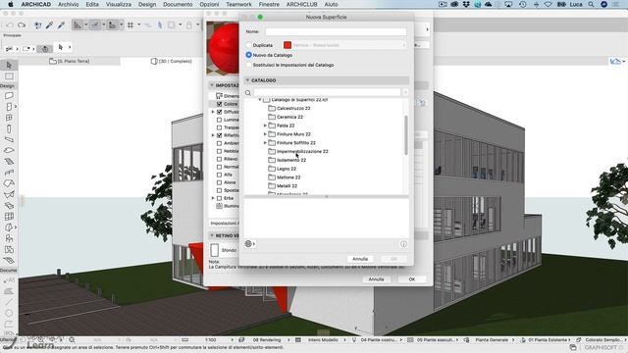Viewport: 628px width, 353px height.
Task: Expand the Diffusione channel settings arrow
Action: point(213,112)
